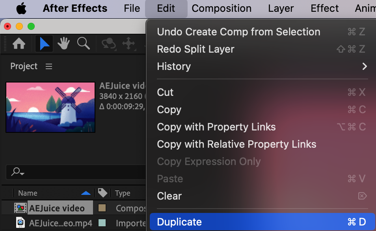
Task: Select the Orbit camera tool
Action: pyautogui.click(x=108, y=44)
